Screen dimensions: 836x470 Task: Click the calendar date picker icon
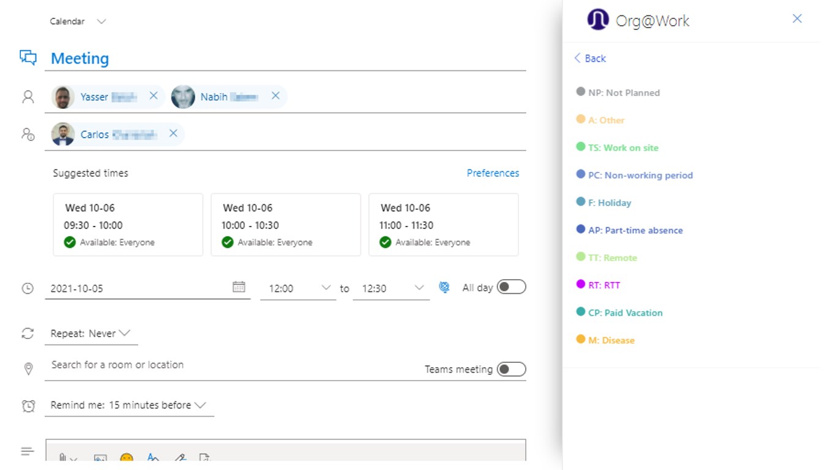click(239, 287)
